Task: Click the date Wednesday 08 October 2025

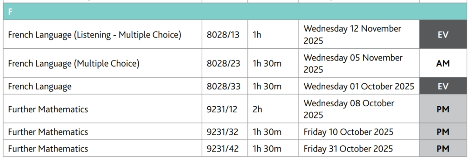Action: point(349,109)
